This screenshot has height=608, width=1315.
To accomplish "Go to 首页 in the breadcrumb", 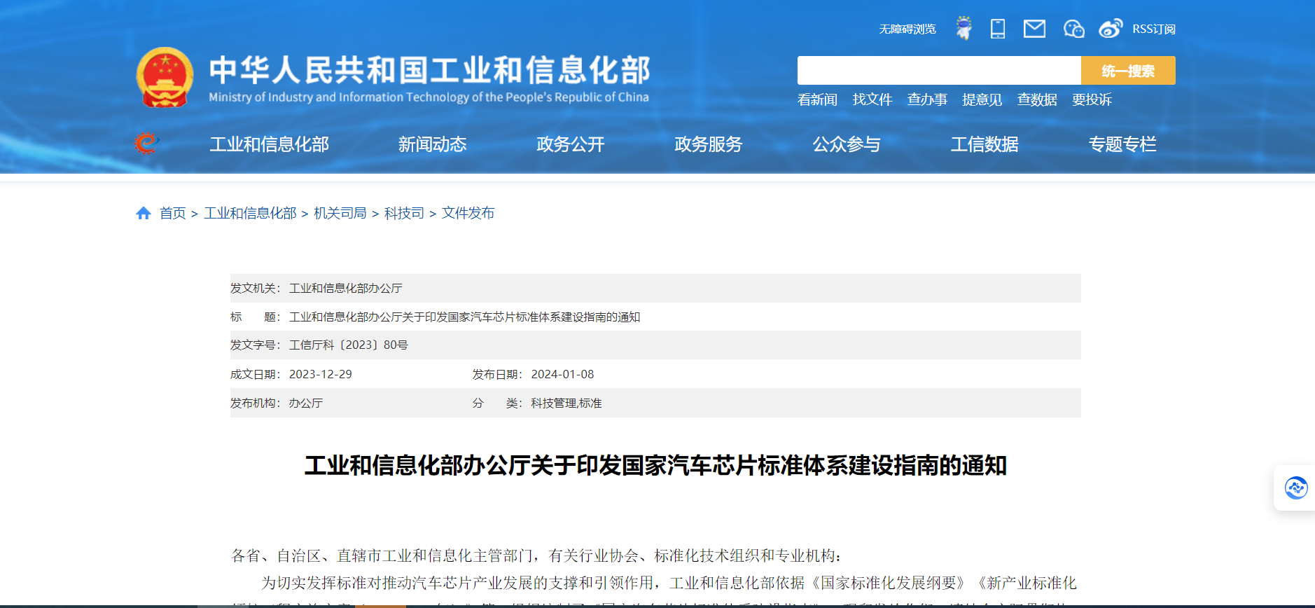I will [173, 213].
